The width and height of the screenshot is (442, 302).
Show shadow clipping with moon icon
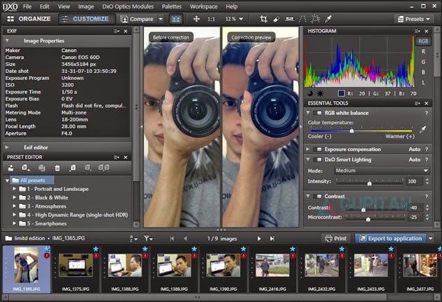(x=311, y=93)
